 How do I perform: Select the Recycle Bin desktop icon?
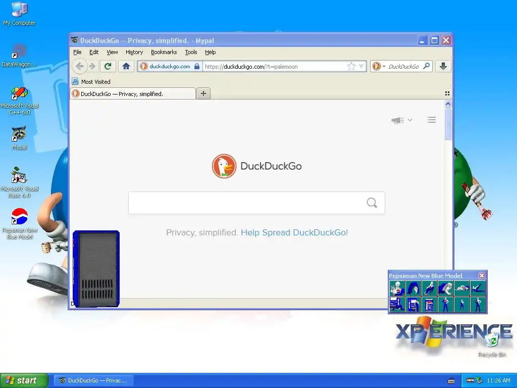(492, 346)
